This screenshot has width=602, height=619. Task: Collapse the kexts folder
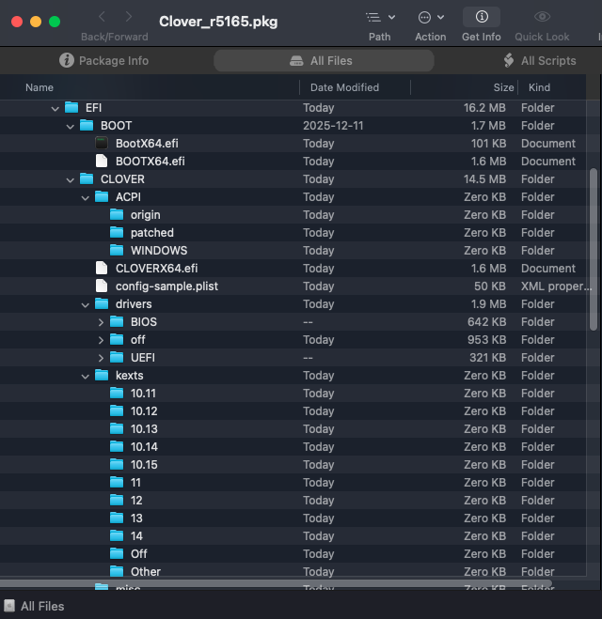click(85, 377)
